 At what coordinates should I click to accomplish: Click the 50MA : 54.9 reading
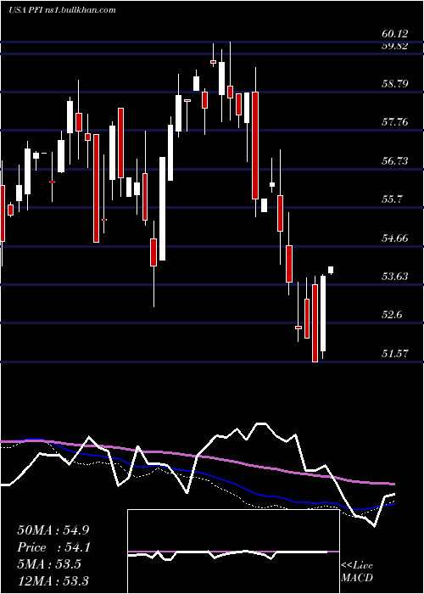(x=53, y=530)
